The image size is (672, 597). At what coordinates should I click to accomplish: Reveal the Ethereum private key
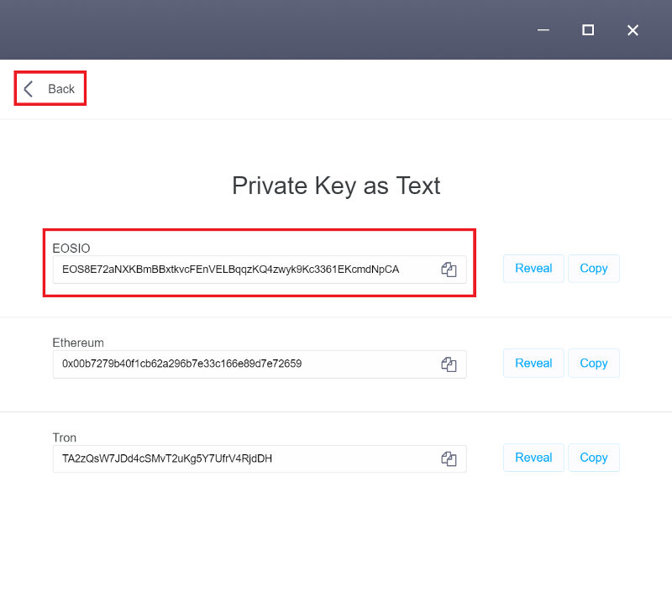(x=533, y=364)
